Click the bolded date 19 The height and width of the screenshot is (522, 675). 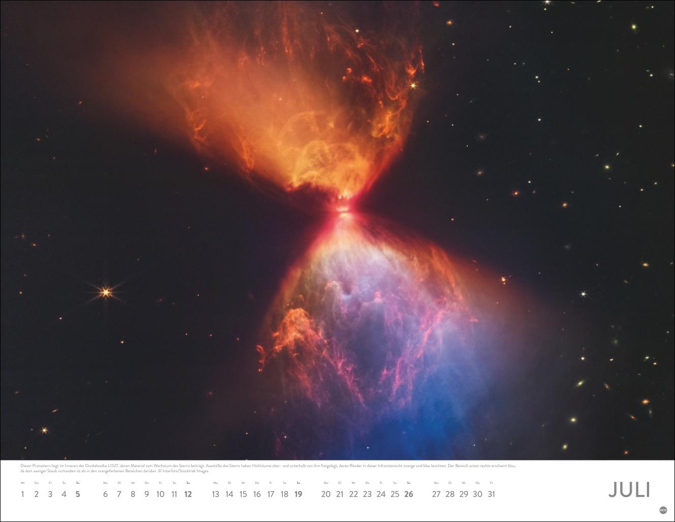click(298, 494)
